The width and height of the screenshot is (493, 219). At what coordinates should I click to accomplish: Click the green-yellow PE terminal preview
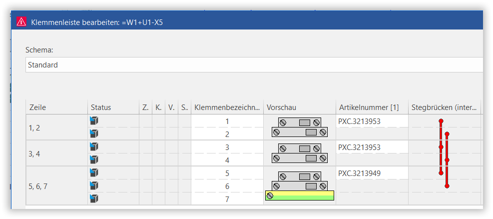pos(300,195)
